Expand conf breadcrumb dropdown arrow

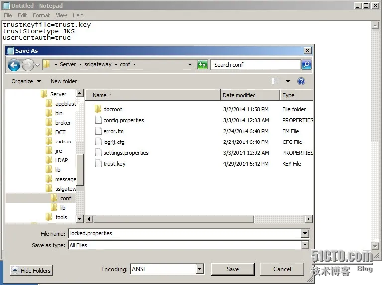point(135,65)
